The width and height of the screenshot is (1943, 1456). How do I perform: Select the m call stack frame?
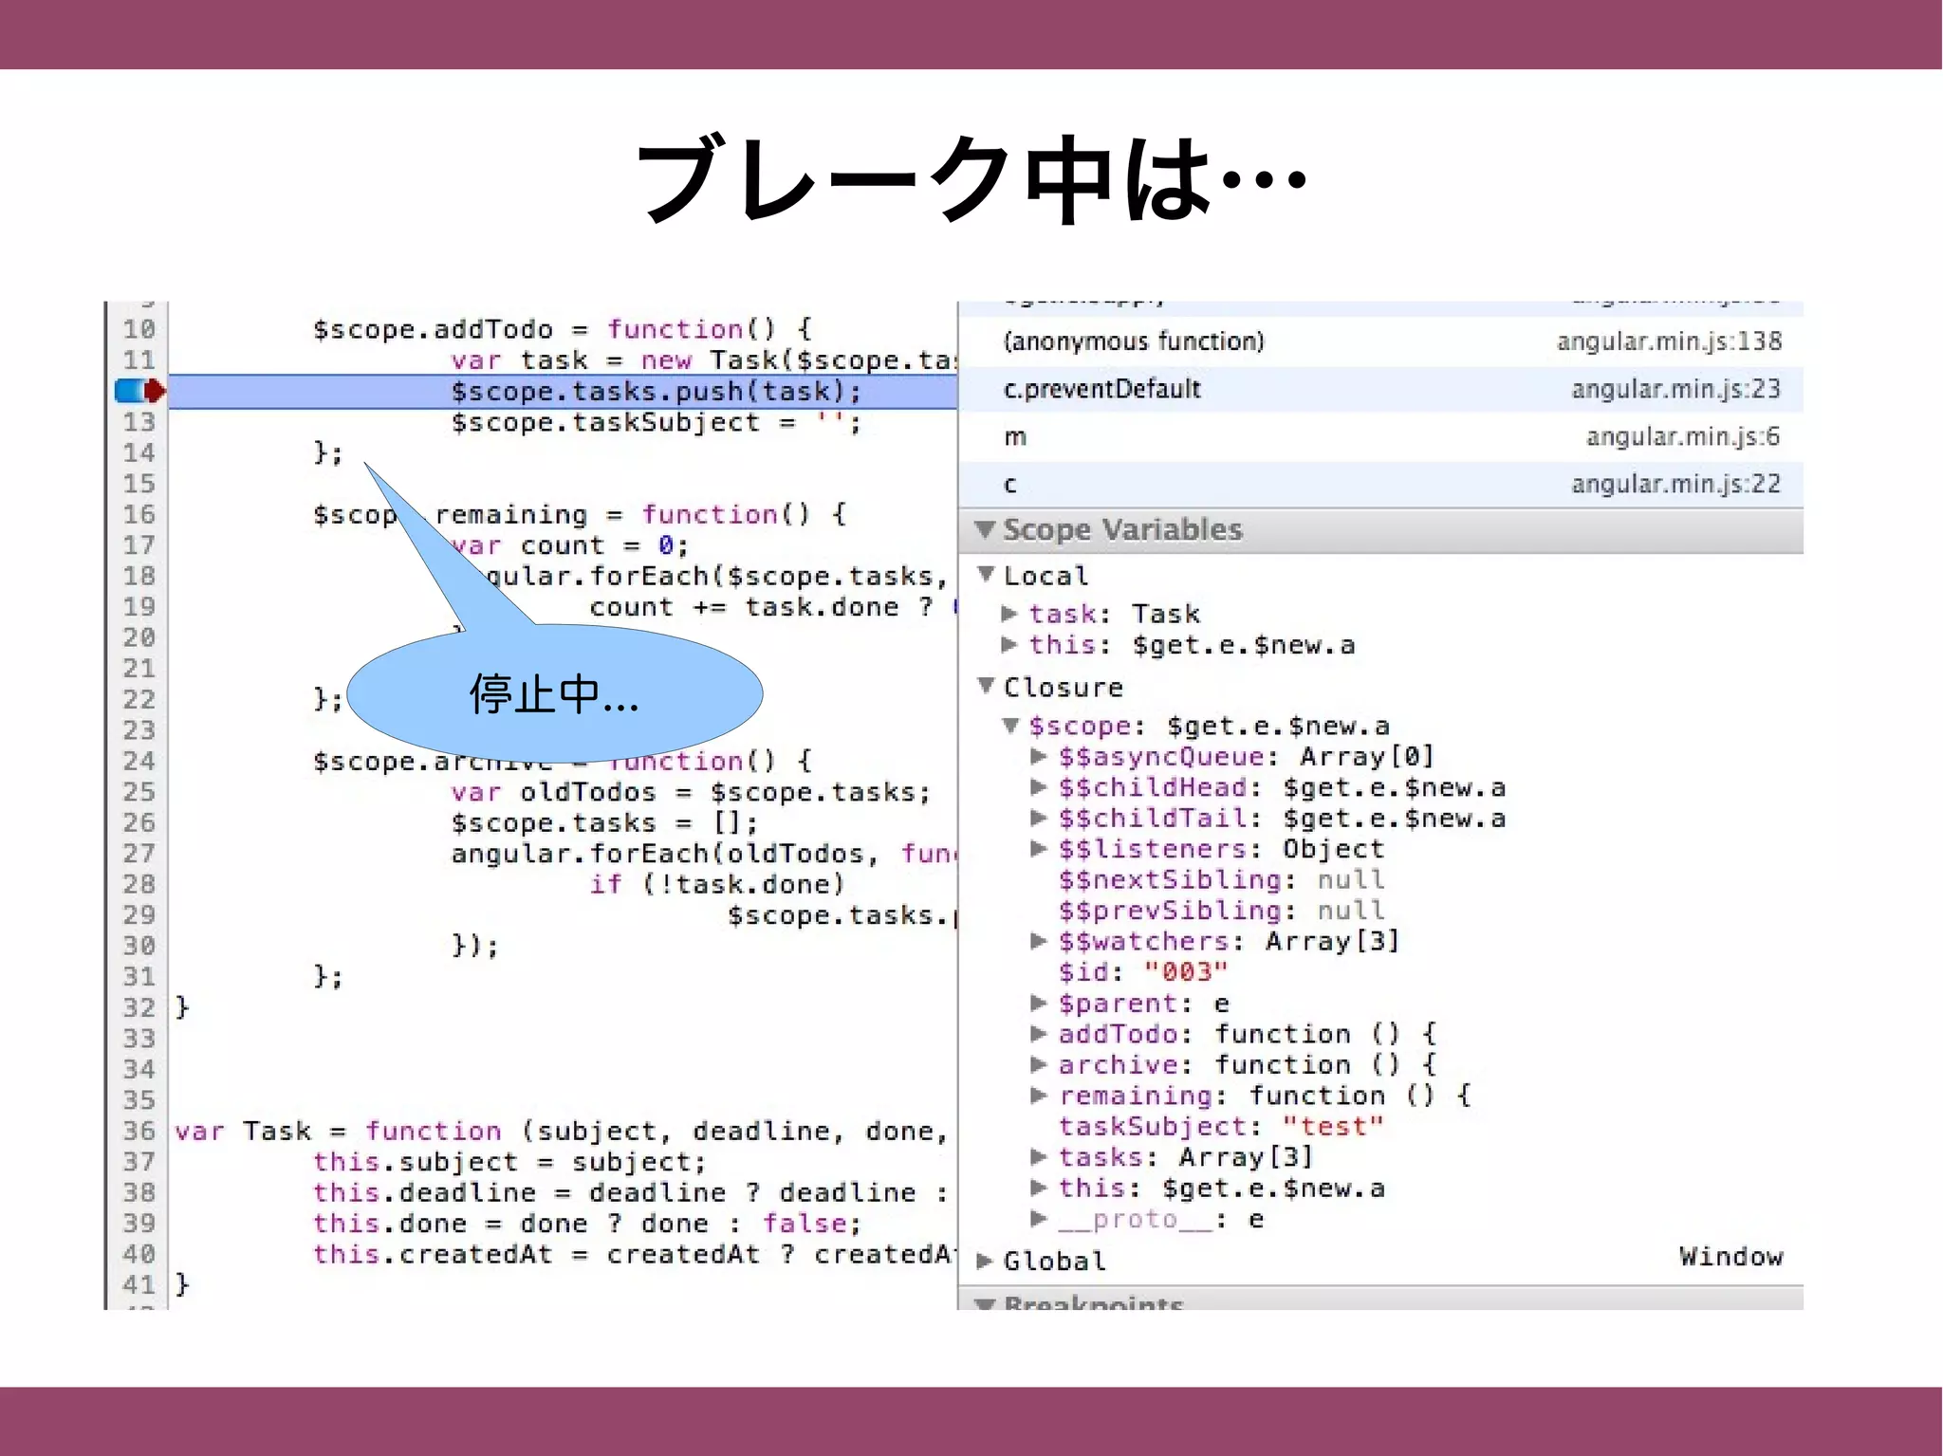[x=1380, y=436]
